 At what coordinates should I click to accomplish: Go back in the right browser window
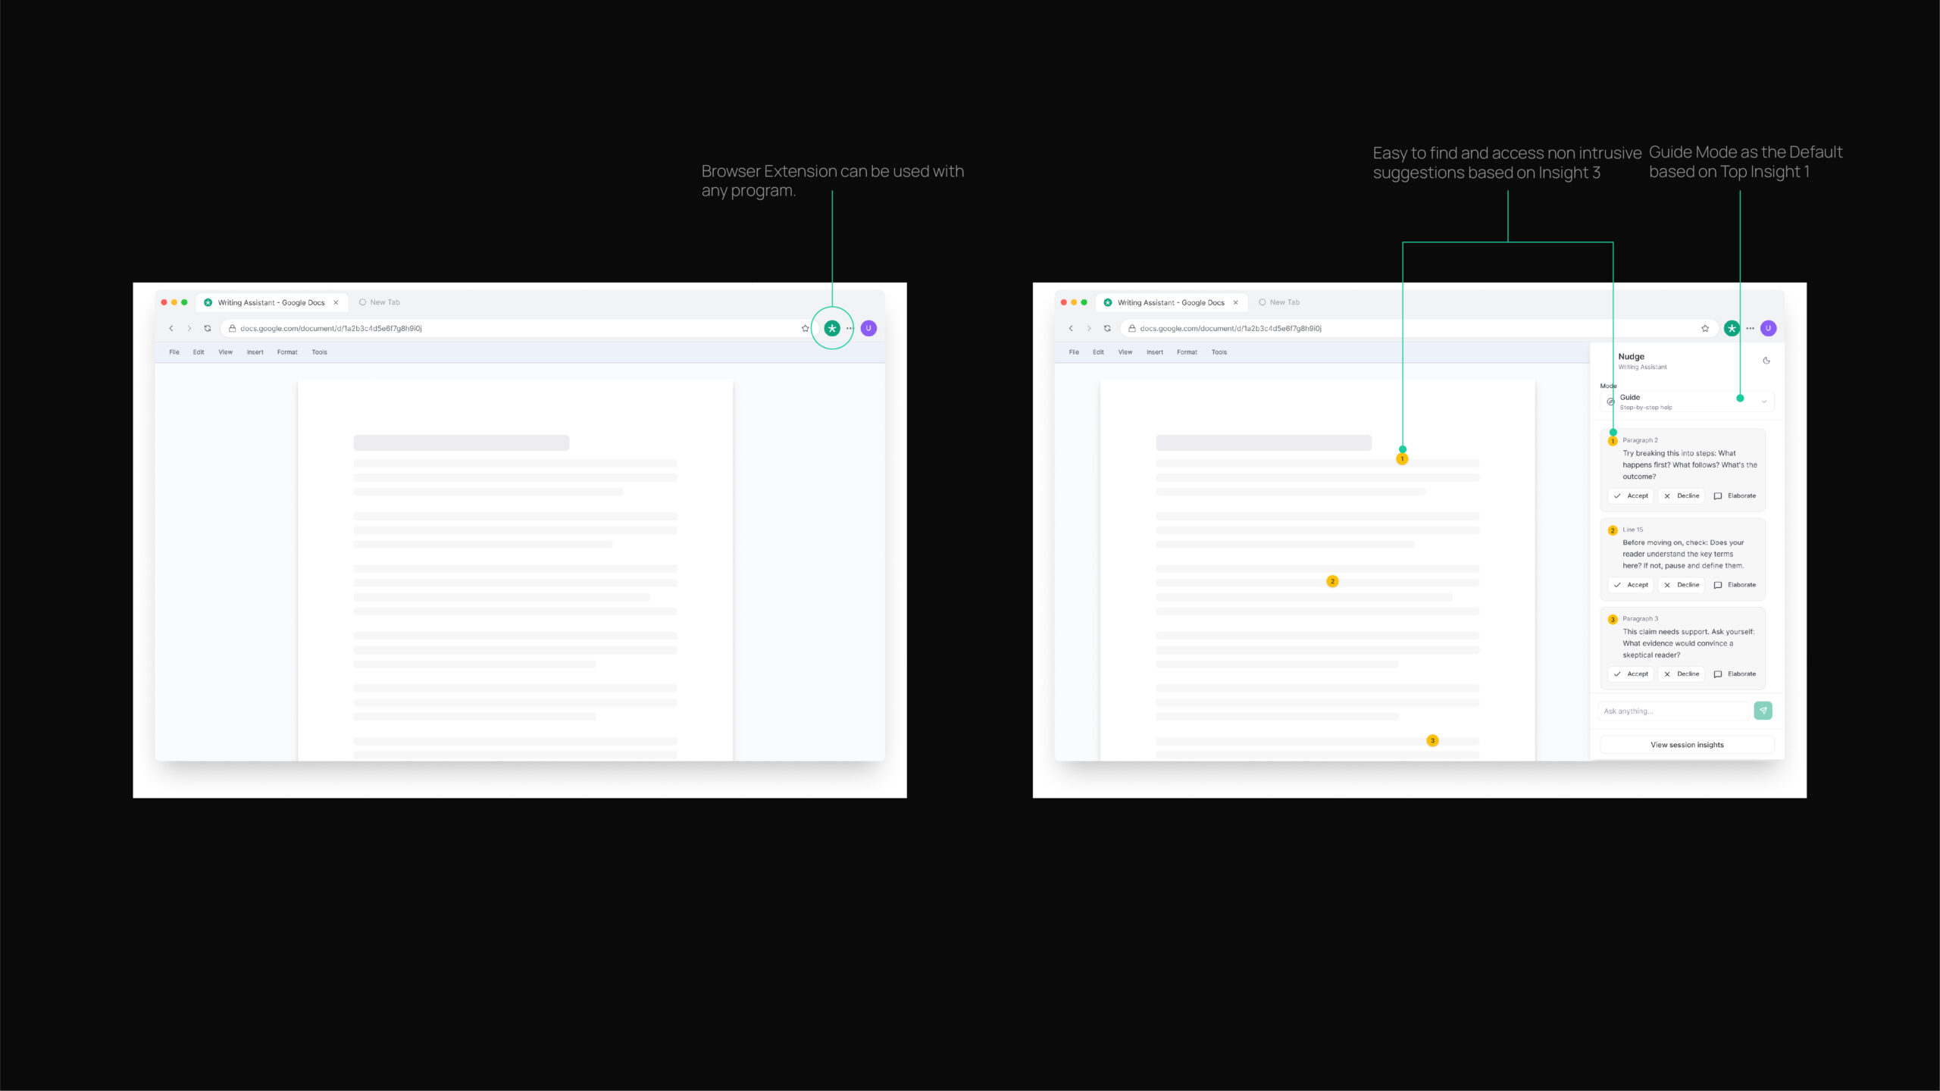(x=1071, y=328)
